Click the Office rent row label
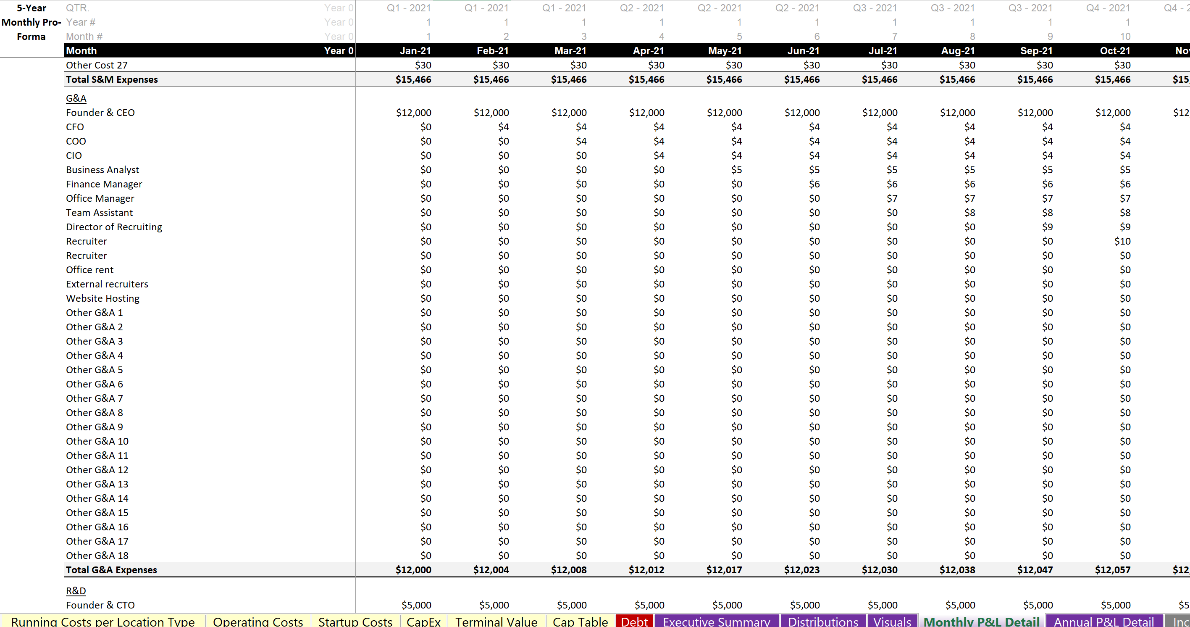Screen dimensions: 1190x627 (89, 270)
